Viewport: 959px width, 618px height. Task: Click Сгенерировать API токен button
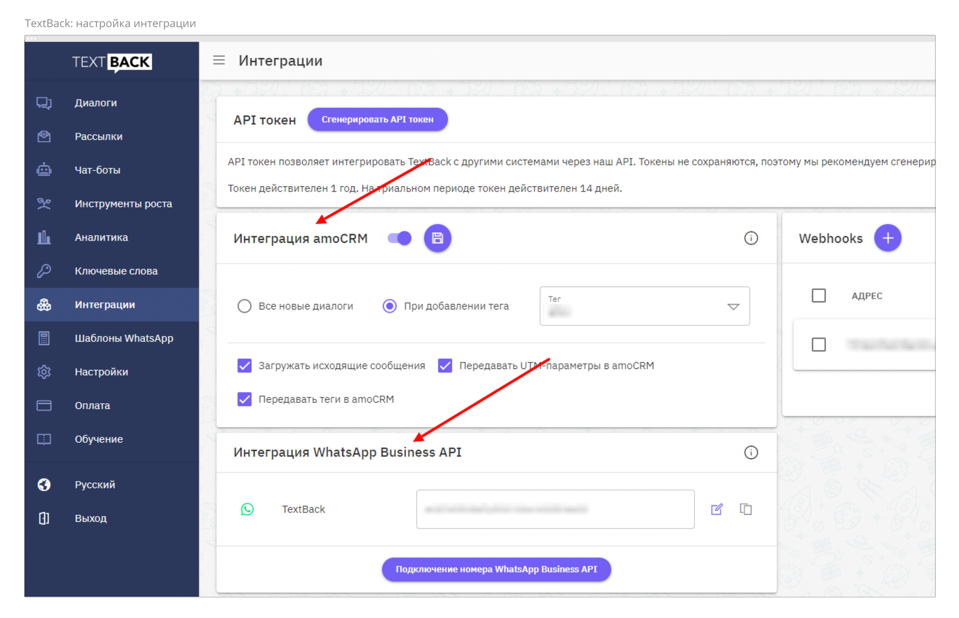coord(377,119)
